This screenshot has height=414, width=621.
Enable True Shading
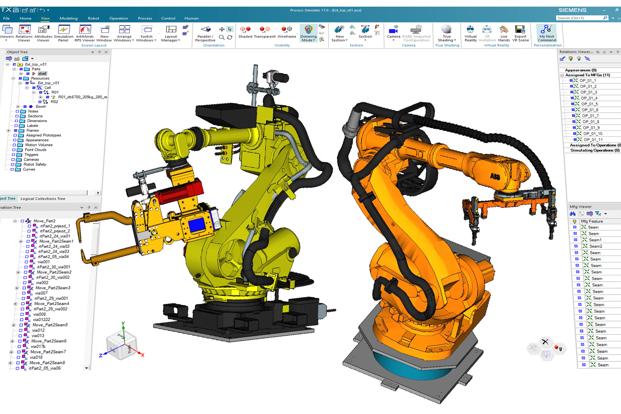click(447, 34)
